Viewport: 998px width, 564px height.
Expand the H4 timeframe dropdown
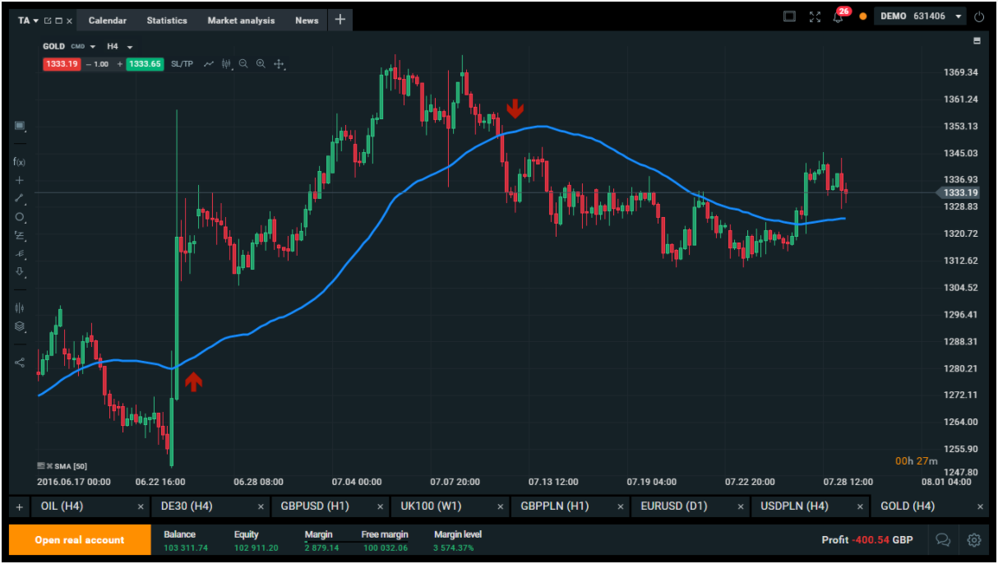coord(130,47)
